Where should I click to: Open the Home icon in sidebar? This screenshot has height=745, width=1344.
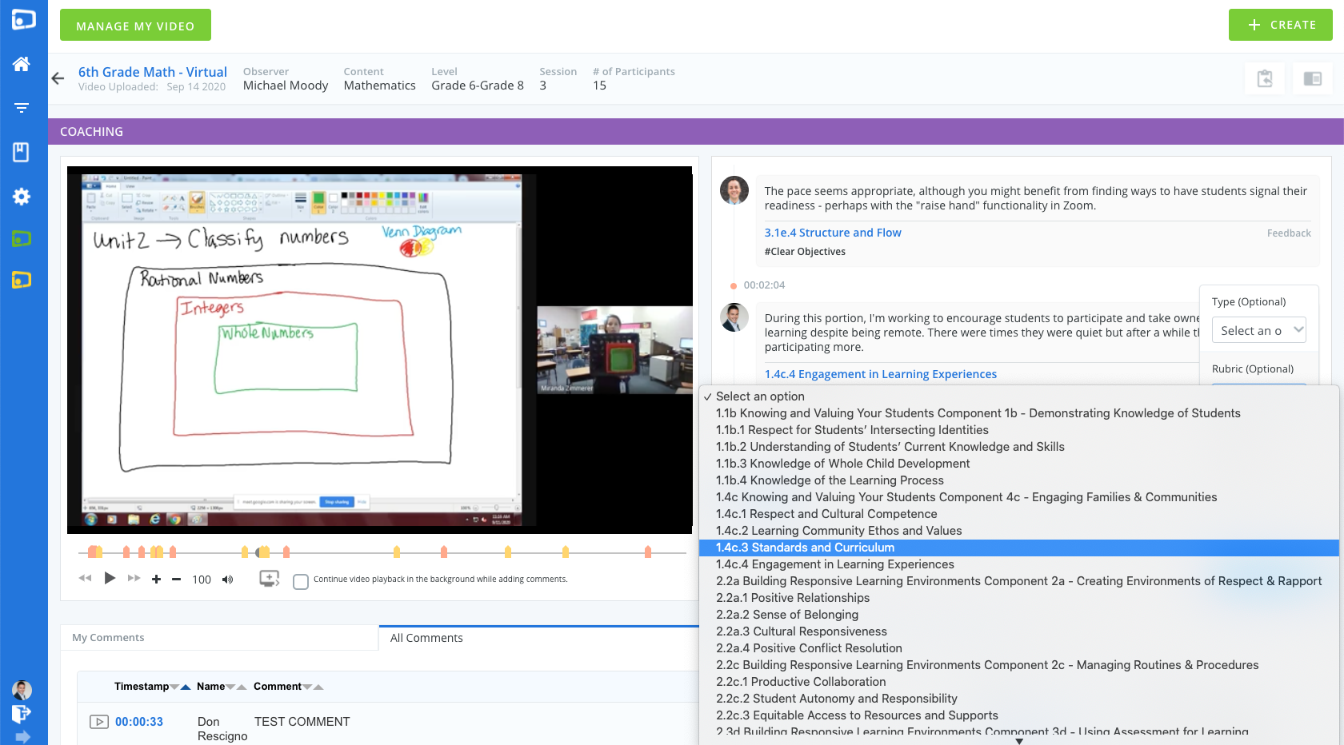pyautogui.click(x=22, y=64)
